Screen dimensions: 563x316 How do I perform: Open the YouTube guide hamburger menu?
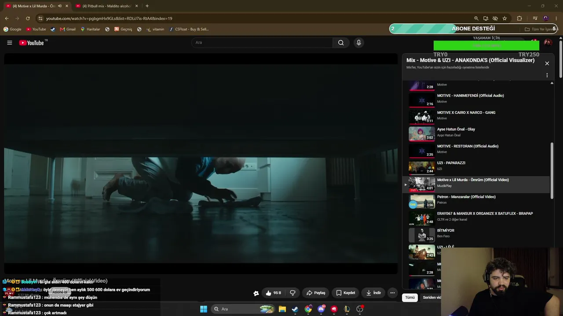pyautogui.click(x=9, y=43)
